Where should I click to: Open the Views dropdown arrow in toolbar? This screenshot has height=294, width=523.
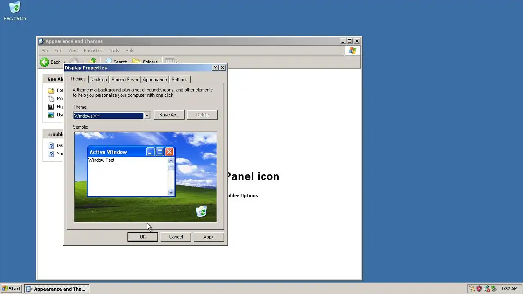177,62
